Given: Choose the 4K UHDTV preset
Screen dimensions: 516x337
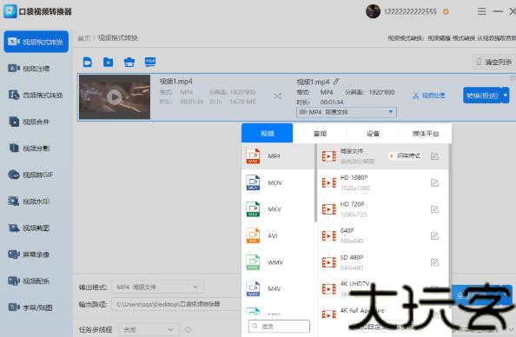Looking at the screenshot, I should (x=383, y=288).
